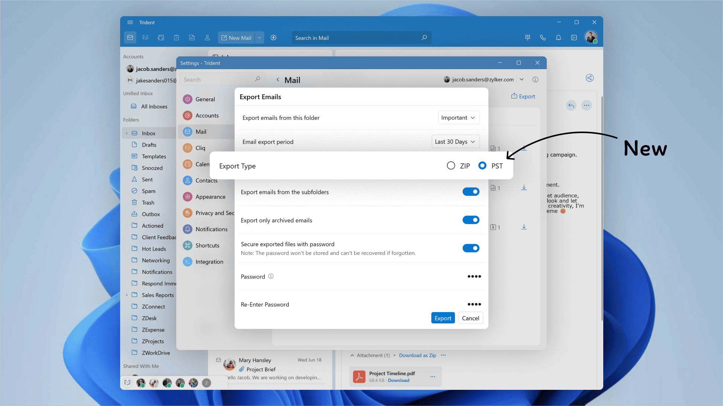Open the Spam folder
The image size is (723, 406).
[149, 191]
